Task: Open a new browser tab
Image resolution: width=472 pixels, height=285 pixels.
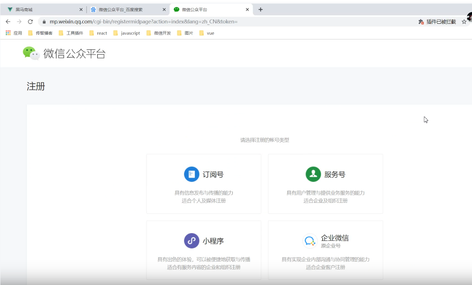Action: point(261,9)
